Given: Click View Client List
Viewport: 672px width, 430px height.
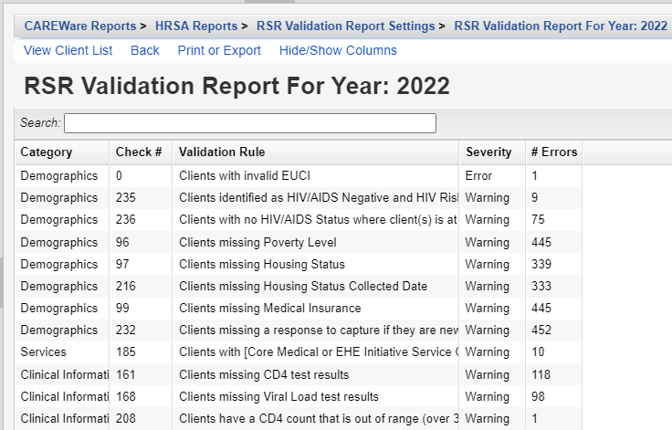Looking at the screenshot, I should (68, 50).
